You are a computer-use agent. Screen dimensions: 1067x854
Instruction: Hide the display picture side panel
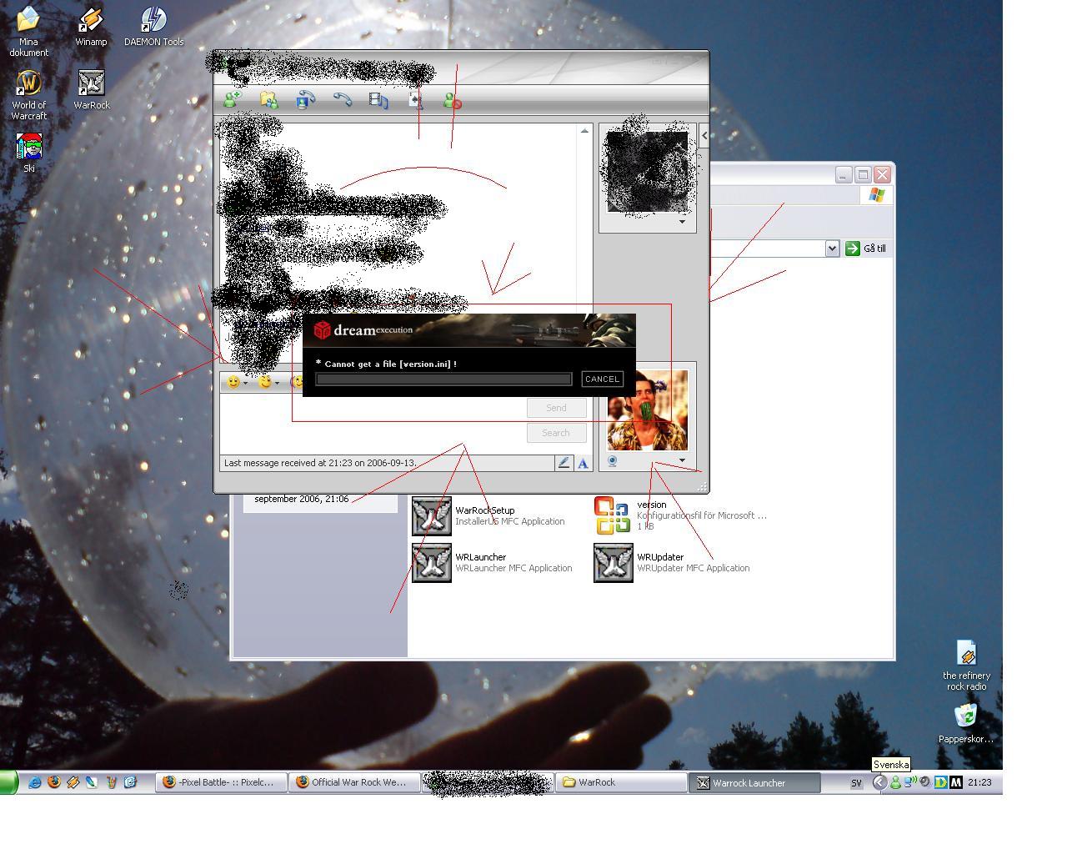[704, 136]
